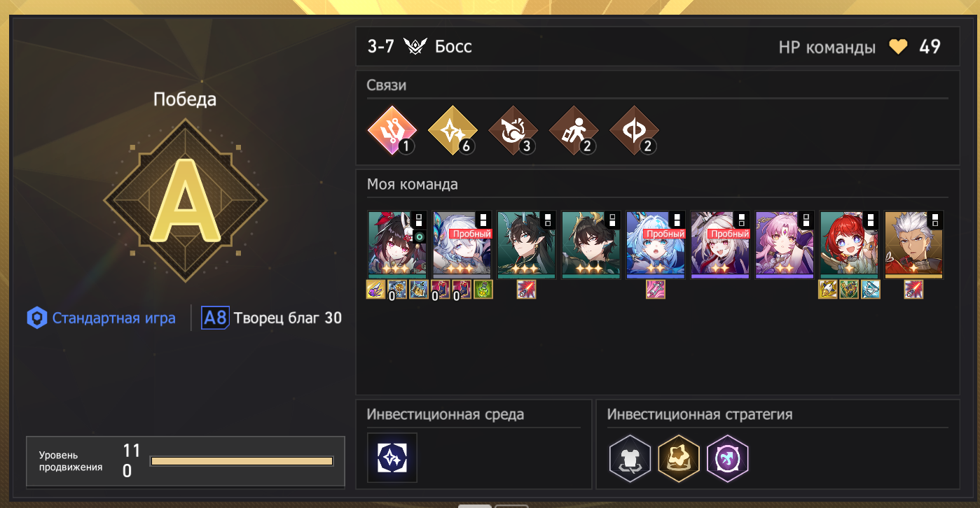This screenshot has width=980, height=508.
Task: Select the purple investment strategy hexagon
Action: pyautogui.click(x=728, y=458)
